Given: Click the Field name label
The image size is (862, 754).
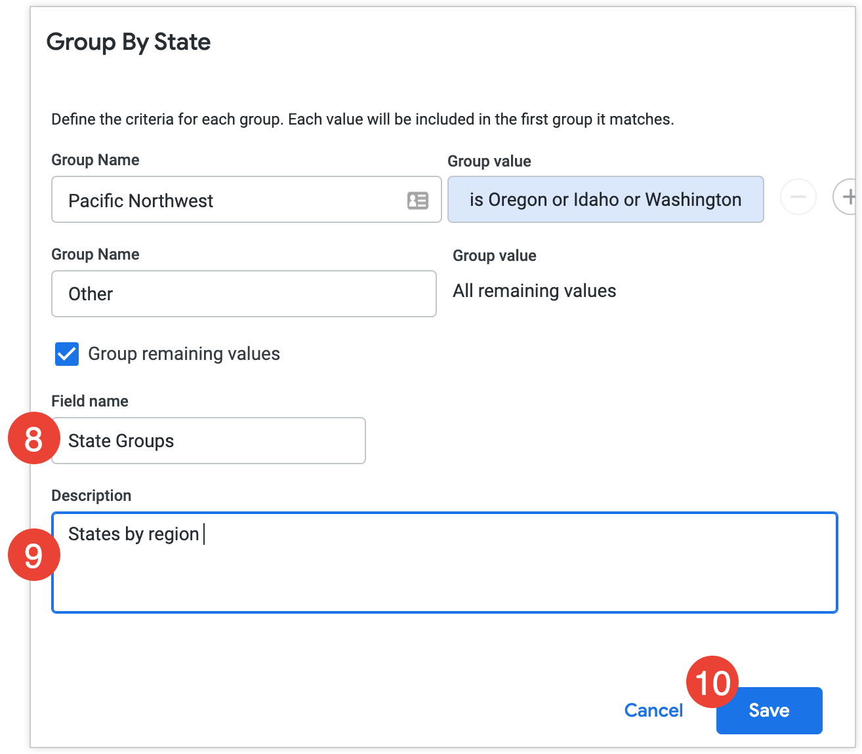Looking at the screenshot, I should click(90, 401).
